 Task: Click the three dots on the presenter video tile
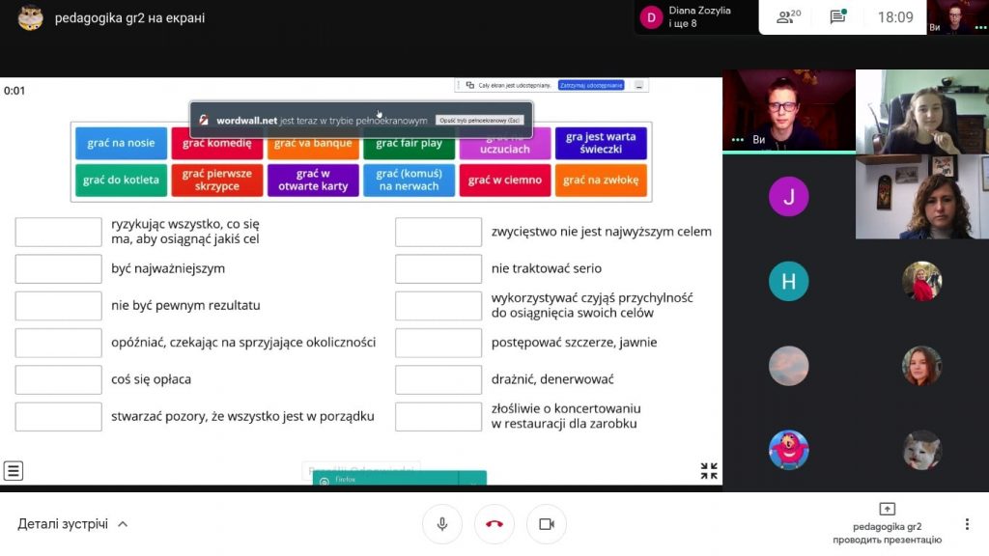[738, 140]
